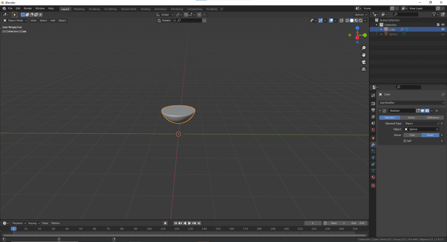The image size is (447, 242).
Task: Uncheck Collection exclude from view layer checkbox
Action: click(438, 25)
